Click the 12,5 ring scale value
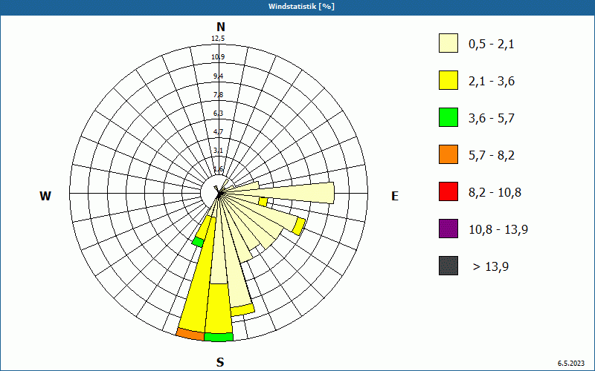 coord(218,39)
